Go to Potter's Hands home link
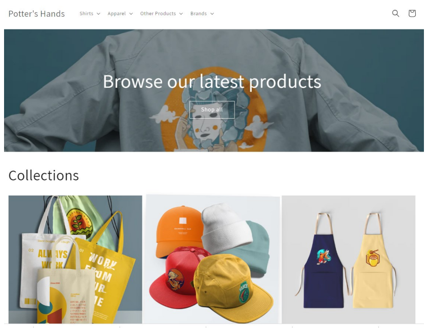The width and height of the screenshot is (429, 328). pos(36,14)
